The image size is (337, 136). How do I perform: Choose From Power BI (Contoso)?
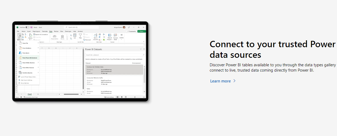click(29, 58)
